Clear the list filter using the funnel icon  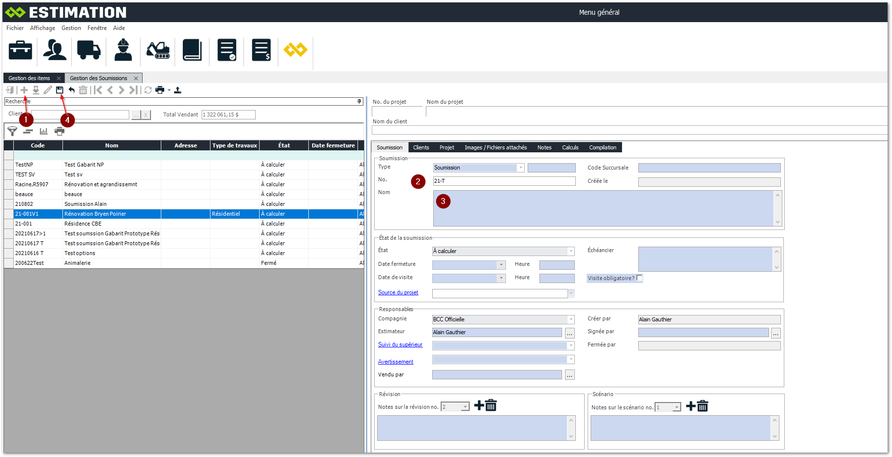coord(12,131)
